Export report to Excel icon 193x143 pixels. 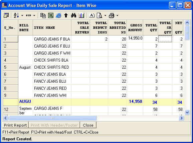point(51,15)
